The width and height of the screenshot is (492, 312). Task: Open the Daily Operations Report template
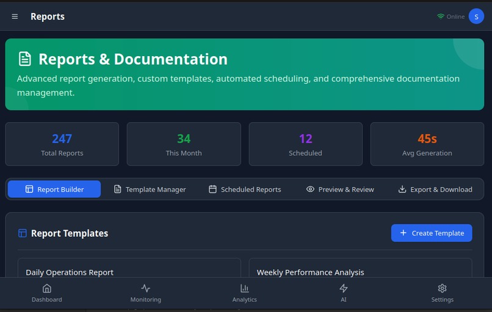[x=129, y=268]
